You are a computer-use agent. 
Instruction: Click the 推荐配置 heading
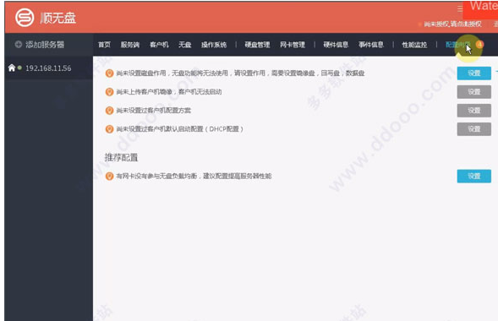coord(121,158)
